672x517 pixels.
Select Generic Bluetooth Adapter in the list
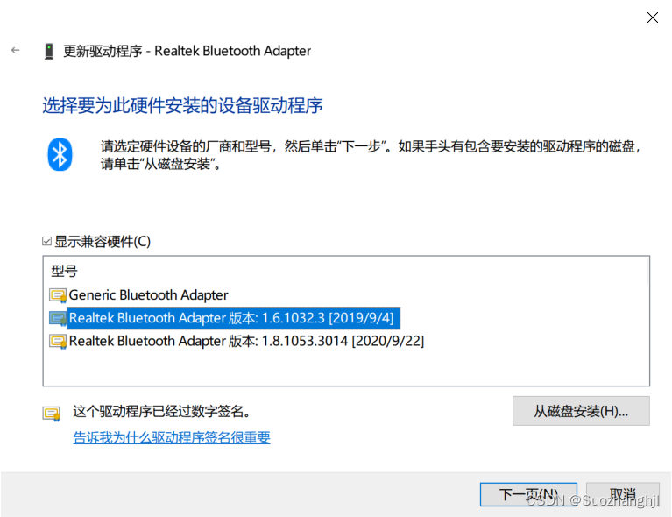(x=148, y=295)
